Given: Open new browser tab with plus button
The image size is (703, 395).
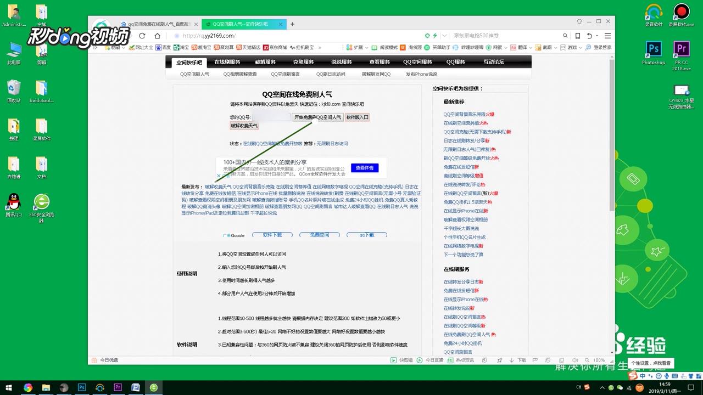Looking at the screenshot, I should 293,24.
